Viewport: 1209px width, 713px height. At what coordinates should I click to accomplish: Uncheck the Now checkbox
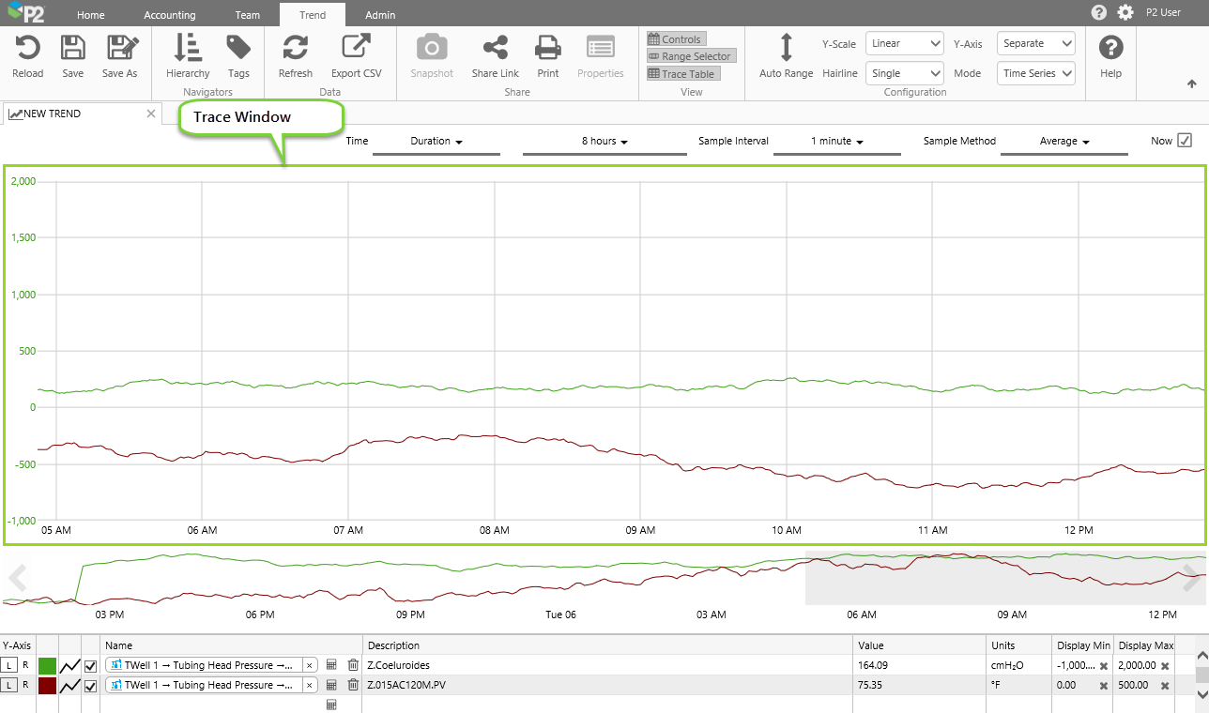click(x=1185, y=141)
